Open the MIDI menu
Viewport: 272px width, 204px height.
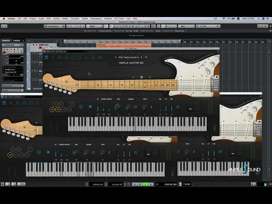click(x=49, y=19)
